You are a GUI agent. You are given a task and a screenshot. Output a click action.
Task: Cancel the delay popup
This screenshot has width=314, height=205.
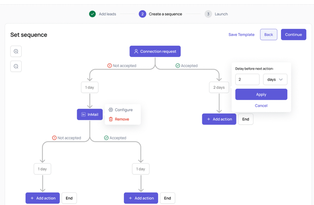(x=261, y=106)
